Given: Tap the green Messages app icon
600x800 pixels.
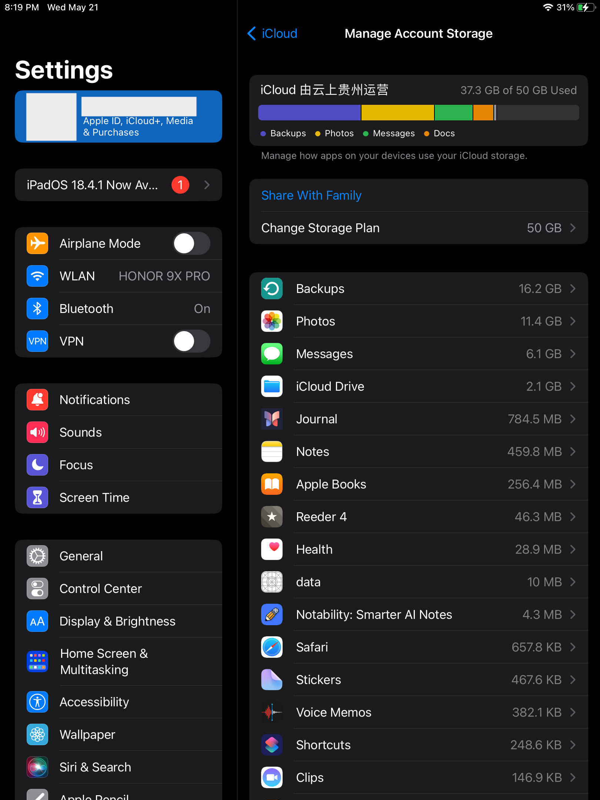Looking at the screenshot, I should (272, 354).
